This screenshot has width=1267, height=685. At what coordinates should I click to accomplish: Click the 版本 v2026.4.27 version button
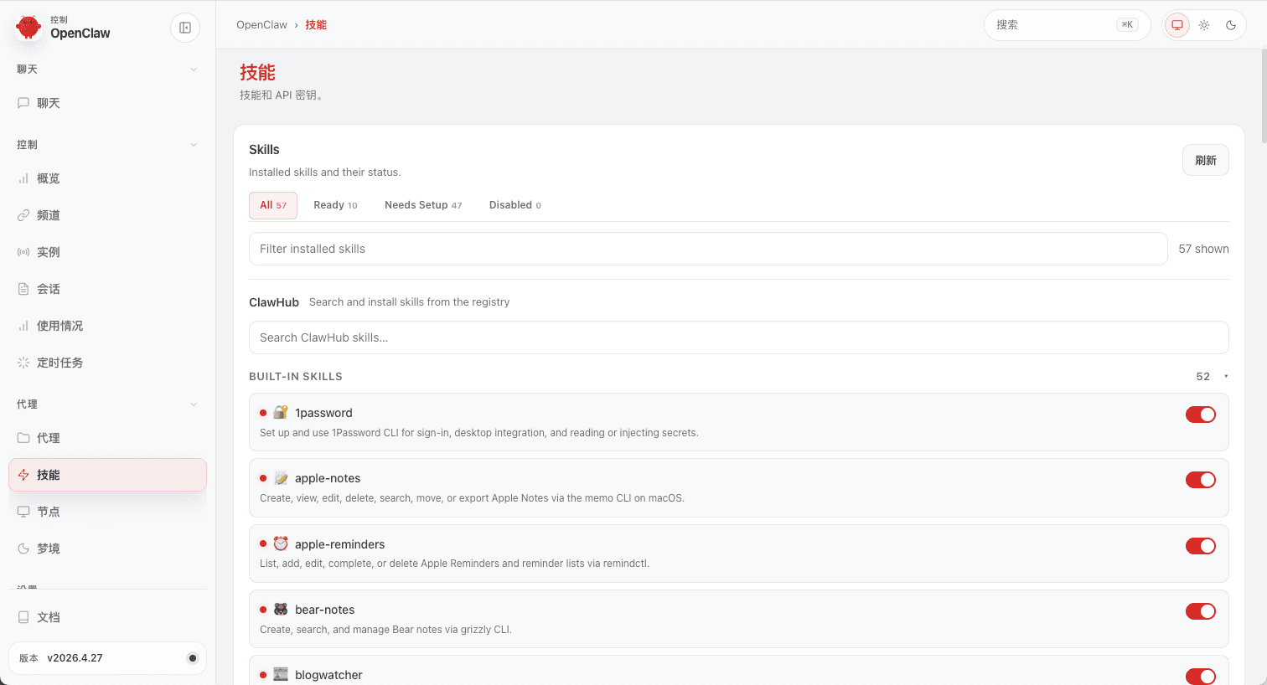(107, 658)
